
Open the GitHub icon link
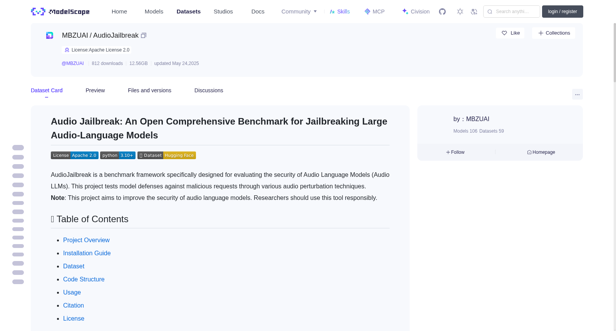pos(442,12)
